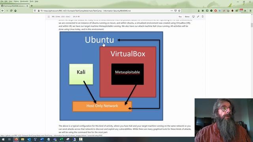Open the Camtasia C icon on taskbar

coord(81,139)
